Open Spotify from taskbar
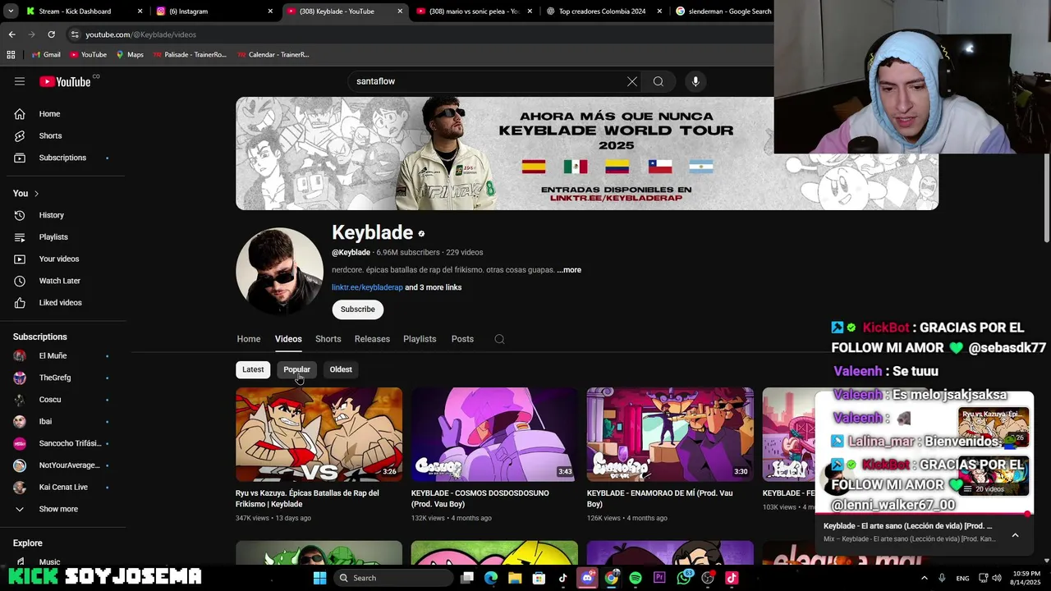 [636, 578]
